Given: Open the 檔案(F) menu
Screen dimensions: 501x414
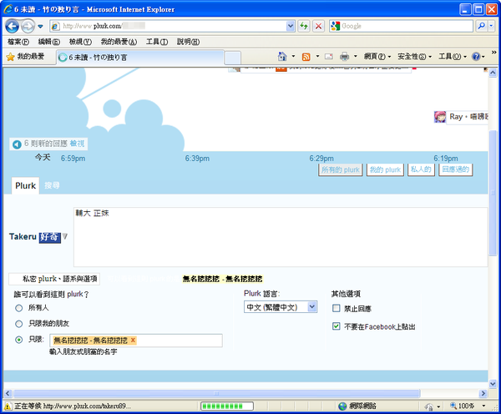Looking at the screenshot, I should pyautogui.click(x=18, y=42).
